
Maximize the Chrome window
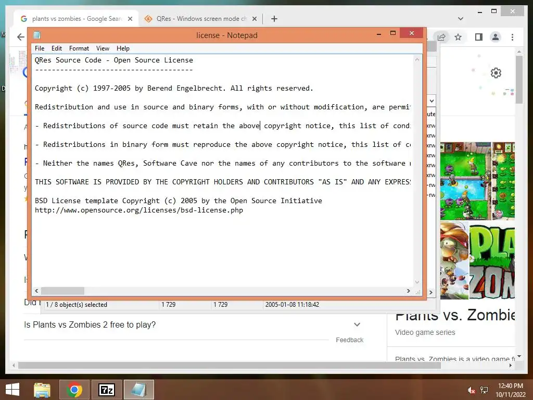point(494,11)
